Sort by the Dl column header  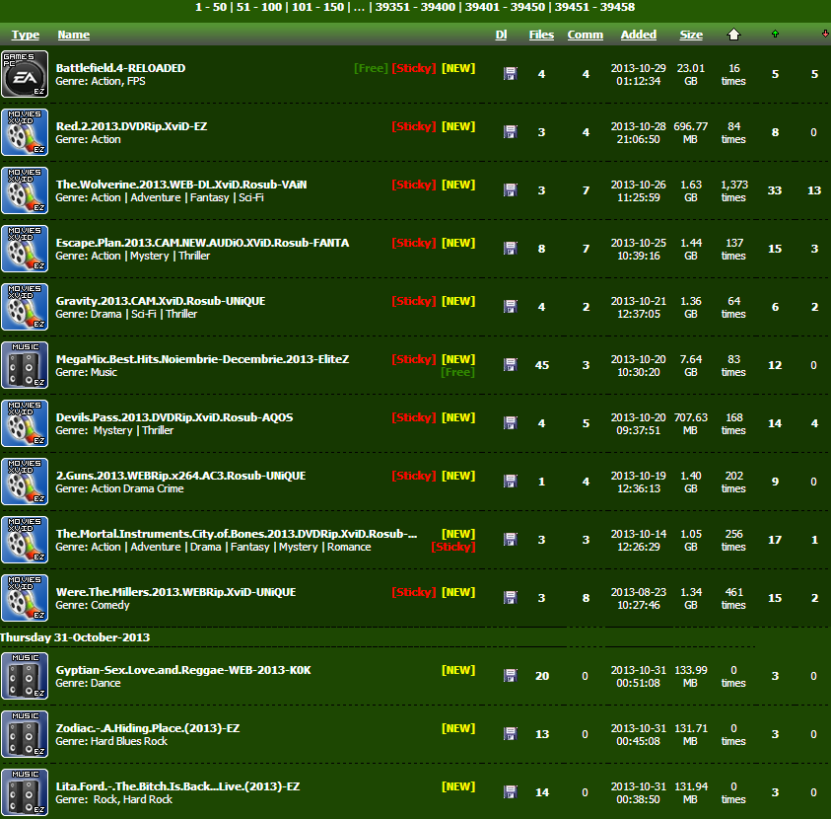click(x=502, y=35)
